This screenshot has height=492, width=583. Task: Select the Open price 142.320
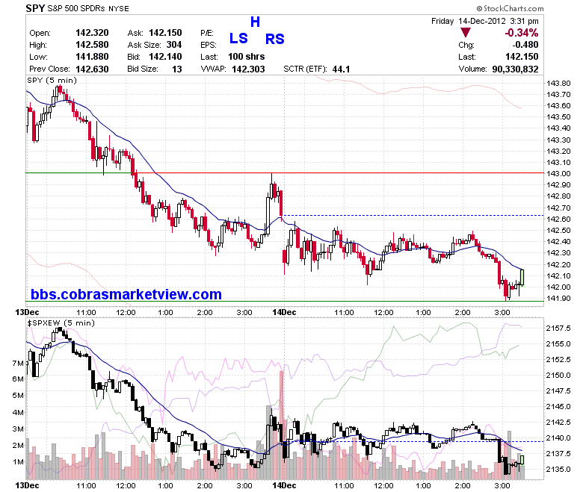[92, 33]
